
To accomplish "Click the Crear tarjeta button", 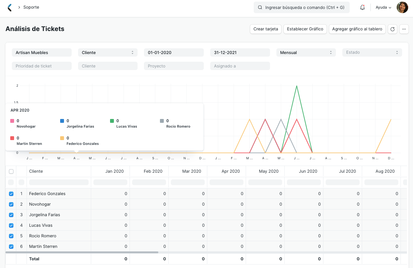I will click(266, 29).
